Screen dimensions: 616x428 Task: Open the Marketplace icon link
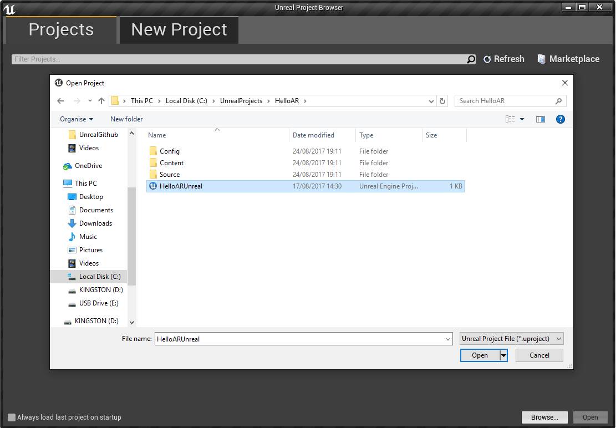coord(542,59)
